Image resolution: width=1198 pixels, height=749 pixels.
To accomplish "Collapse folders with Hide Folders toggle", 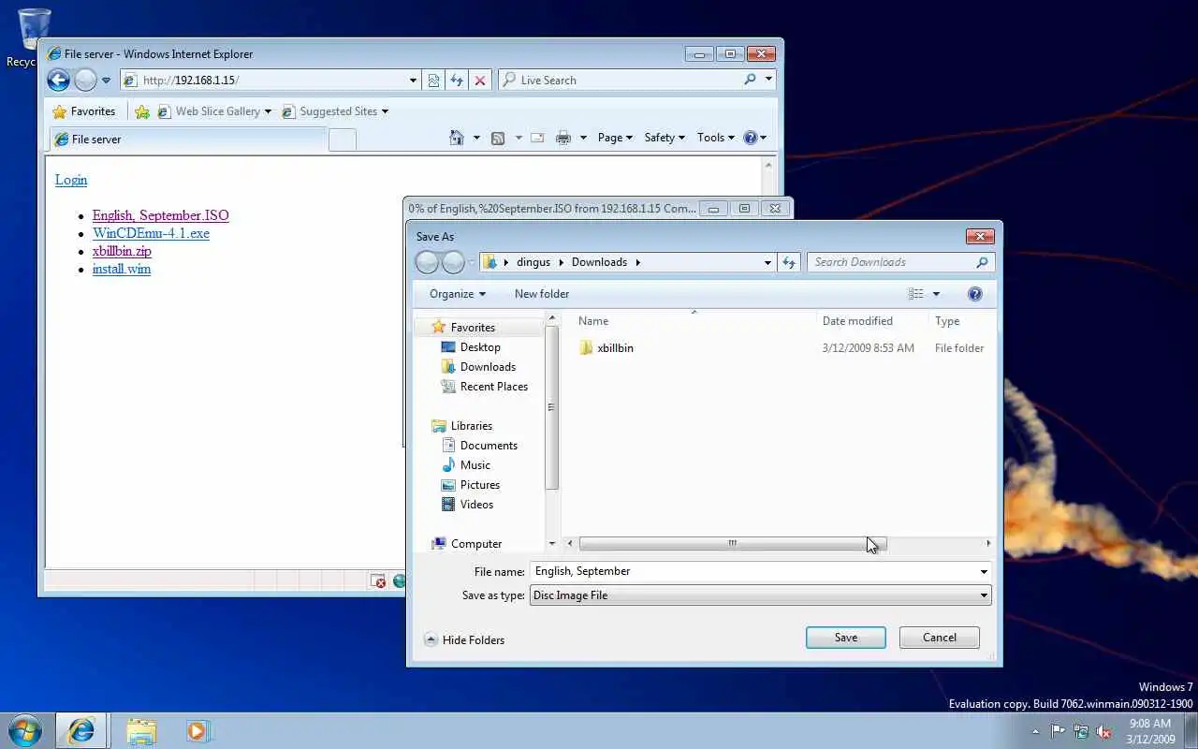I will 464,640.
